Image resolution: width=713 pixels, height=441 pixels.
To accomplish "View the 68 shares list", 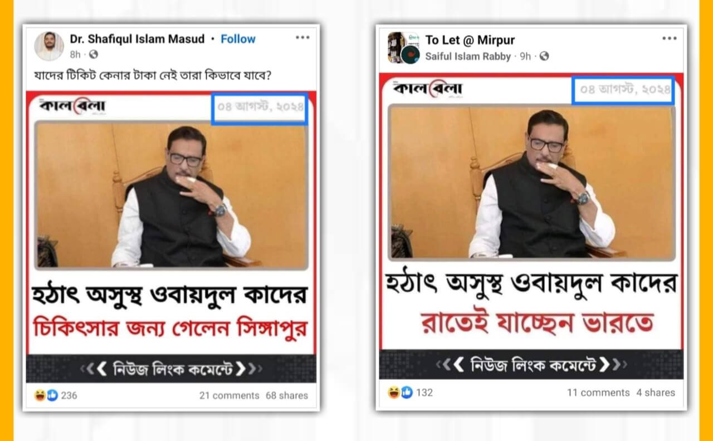I will click(x=287, y=395).
